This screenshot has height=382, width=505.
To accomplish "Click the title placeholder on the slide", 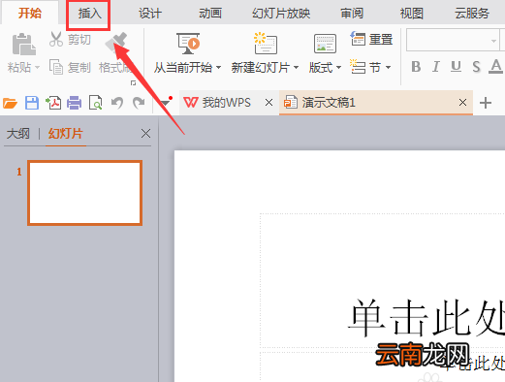I will 383,280.
